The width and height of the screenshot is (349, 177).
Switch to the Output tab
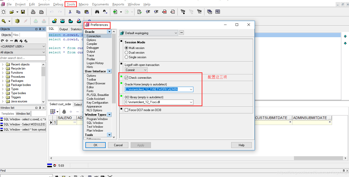pos(64,29)
